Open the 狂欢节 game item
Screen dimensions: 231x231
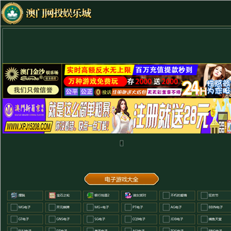click(x=214, y=196)
